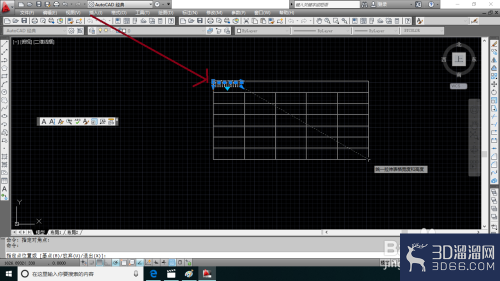The width and height of the screenshot is (500, 281).
Task: Switch to the 布局2 tab
Action: [72, 232]
